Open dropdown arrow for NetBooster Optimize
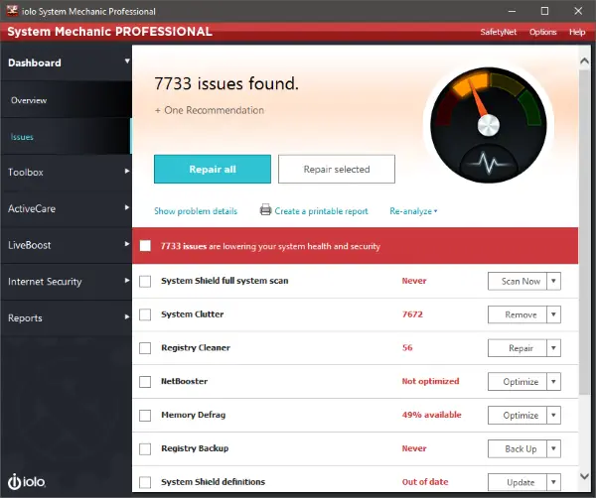The height and width of the screenshot is (498, 596). pos(554,382)
